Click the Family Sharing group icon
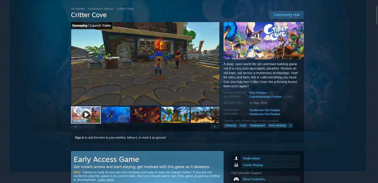Screen dimensions: 378x183 (236, 165)
